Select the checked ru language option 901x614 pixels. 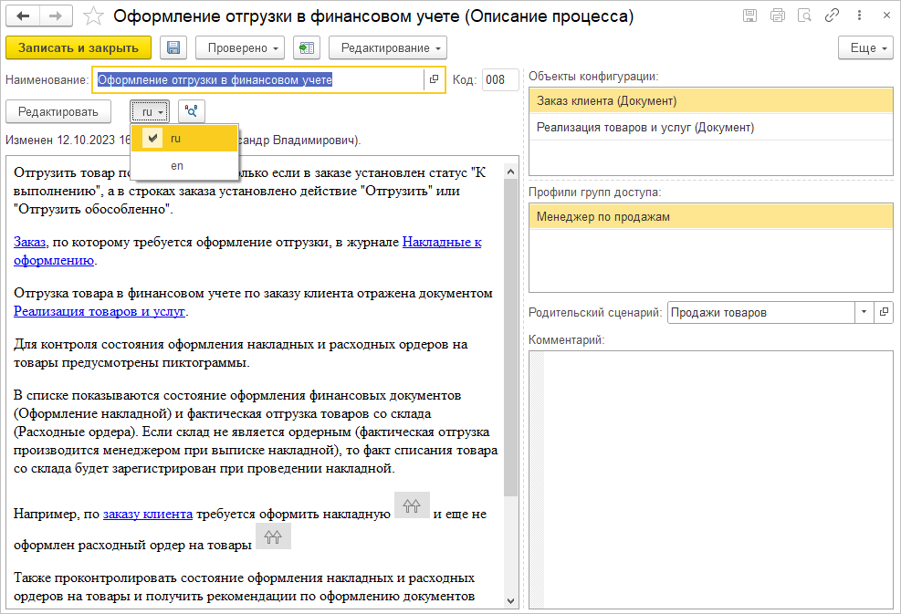175,139
